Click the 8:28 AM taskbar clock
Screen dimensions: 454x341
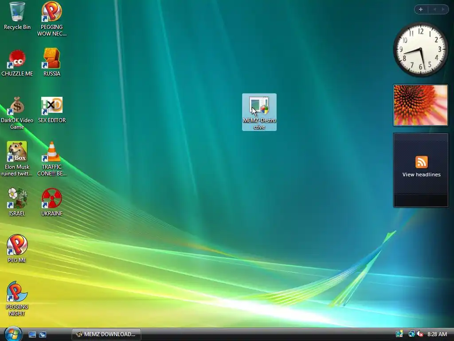click(x=437, y=334)
